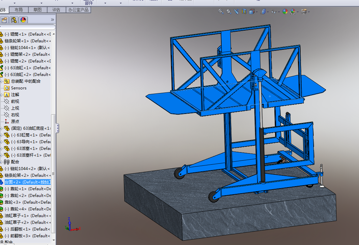
Task: Click the 配合 paperclip mates icon
Action: (7, 162)
